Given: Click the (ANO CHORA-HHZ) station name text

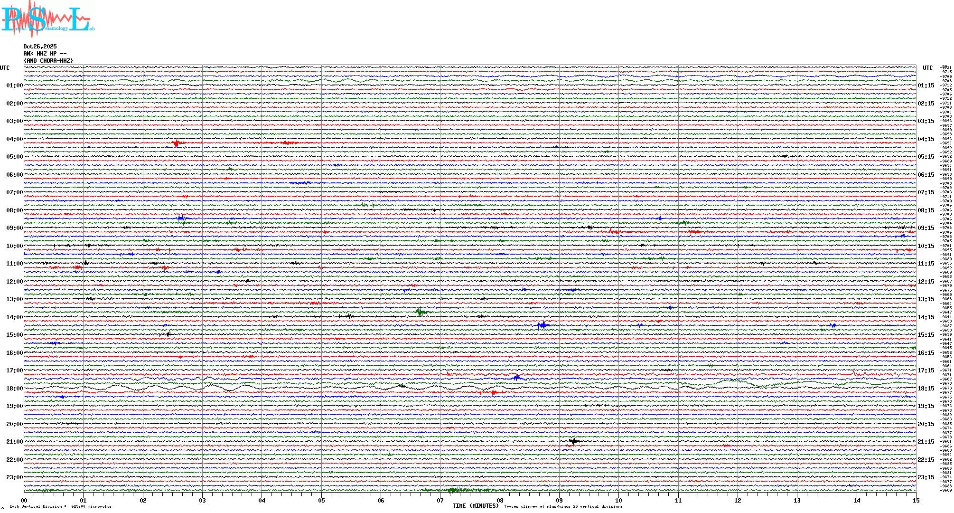Looking at the screenshot, I should point(48,61).
